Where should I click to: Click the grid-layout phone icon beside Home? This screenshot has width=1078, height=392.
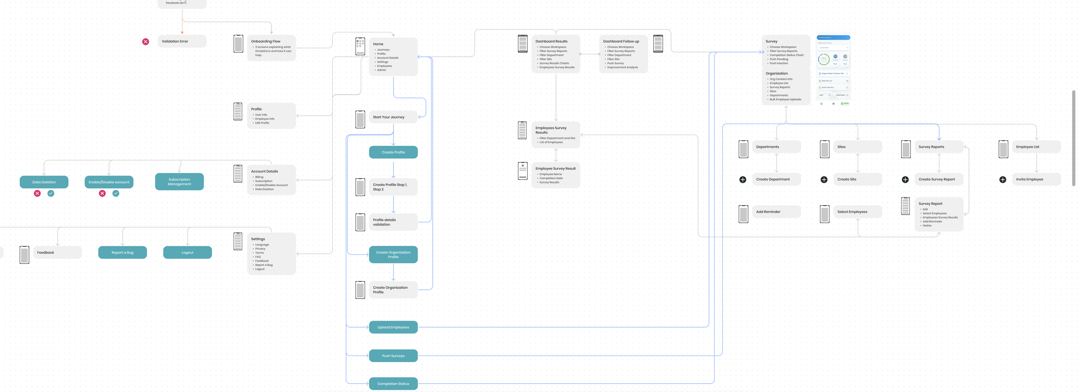[x=360, y=46]
